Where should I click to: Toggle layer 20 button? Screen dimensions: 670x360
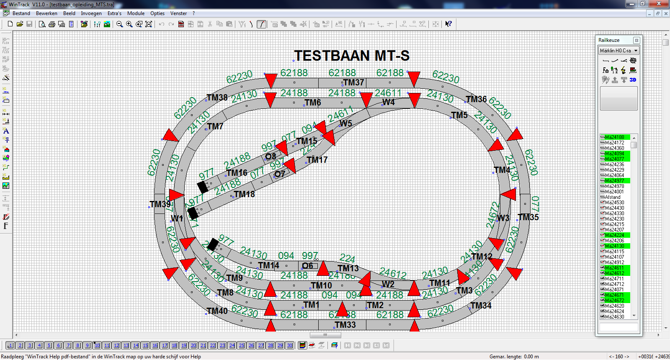[x=193, y=345]
